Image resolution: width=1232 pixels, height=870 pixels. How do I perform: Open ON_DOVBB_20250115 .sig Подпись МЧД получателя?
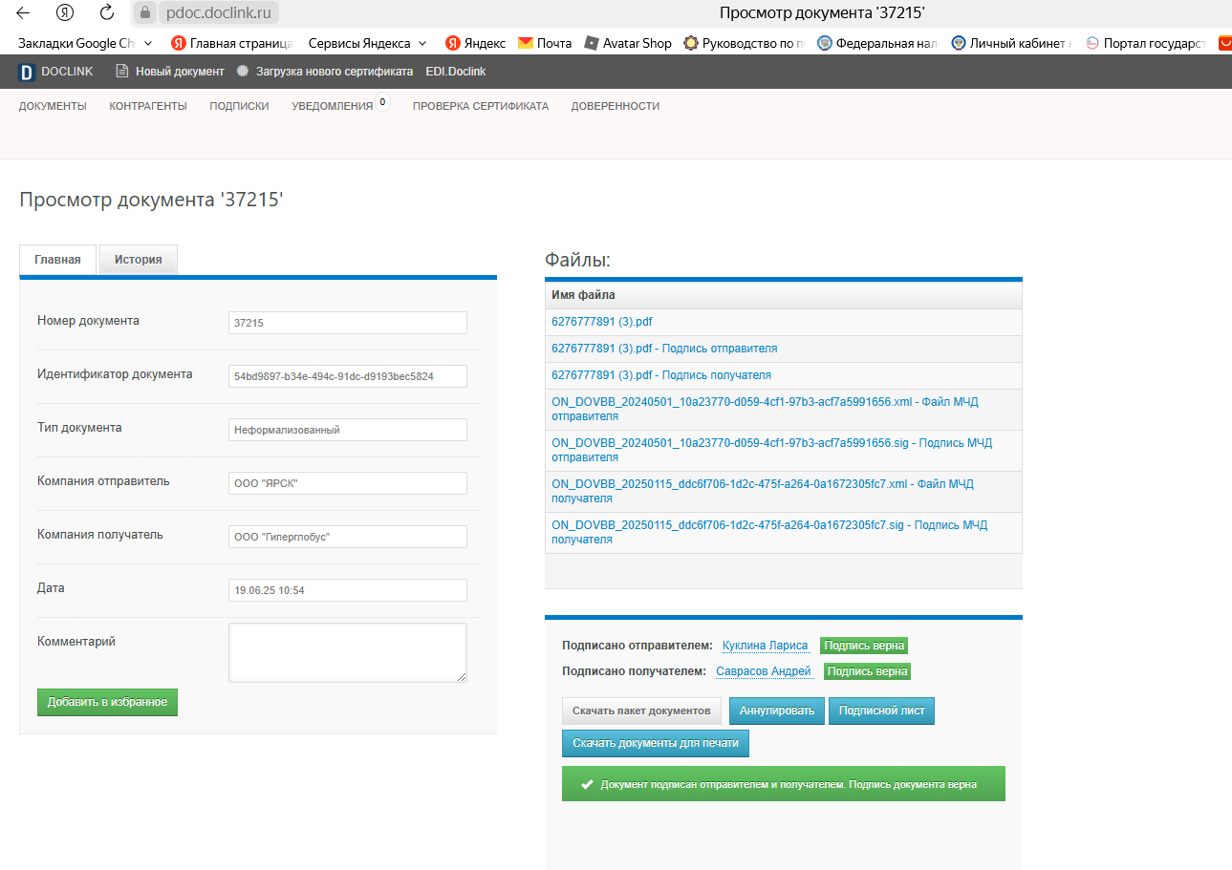point(769,532)
